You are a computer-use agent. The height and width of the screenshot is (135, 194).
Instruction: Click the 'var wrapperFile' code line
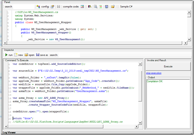pos(74,88)
